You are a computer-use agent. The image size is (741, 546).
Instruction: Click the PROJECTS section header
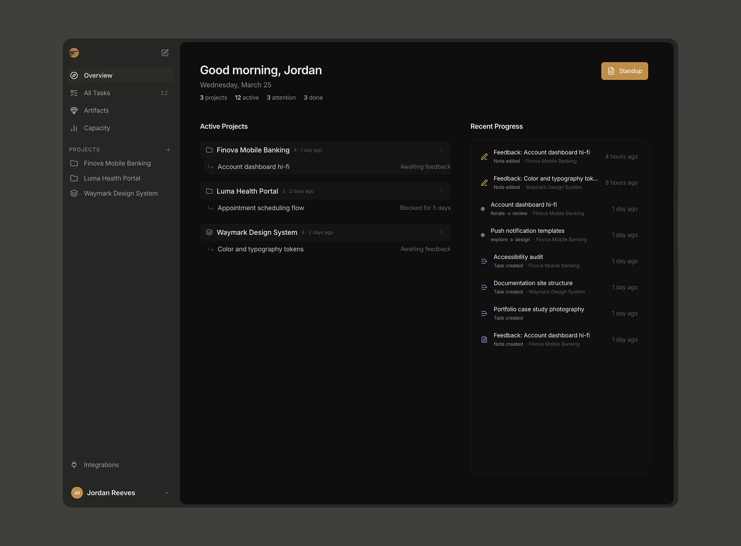click(84, 149)
